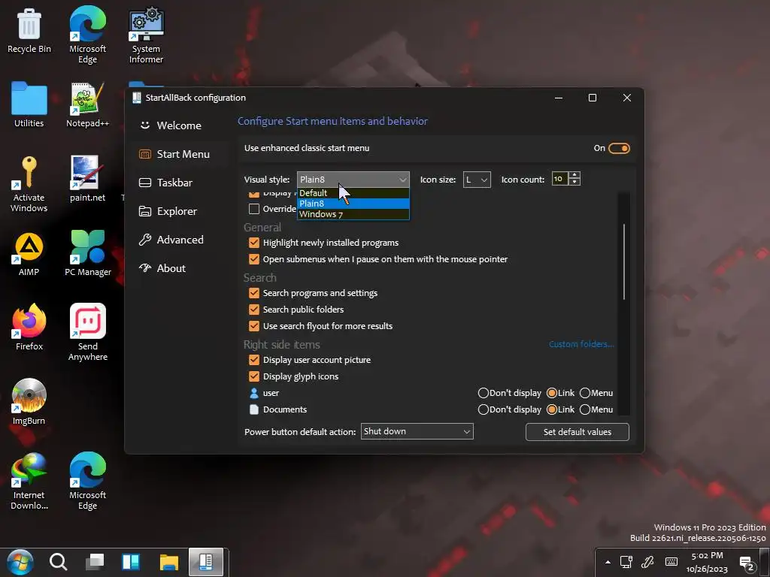
Task: Collapse the Visual style combo box
Action: [x=353, y=180]
